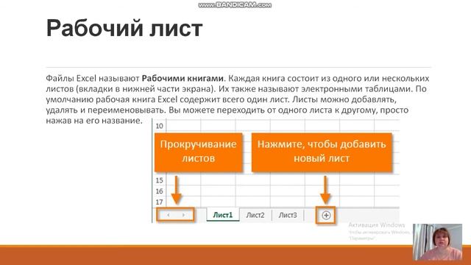Switch to the Лист2 sheet tab
This screenshot has width=471, height=265.
tap(255, 215)
